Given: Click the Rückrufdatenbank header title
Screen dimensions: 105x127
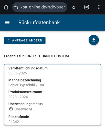Looking at the screenshot, I should point(39,22).
